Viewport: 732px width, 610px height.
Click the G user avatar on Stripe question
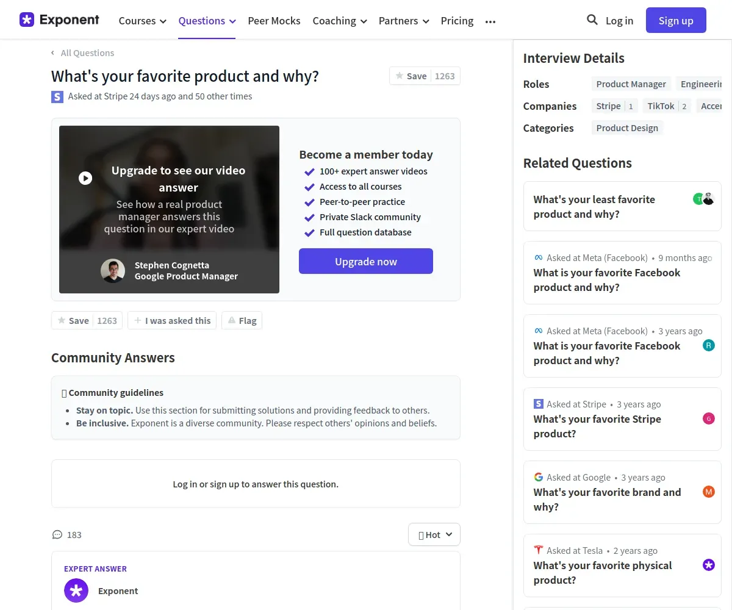click(709, 418)
